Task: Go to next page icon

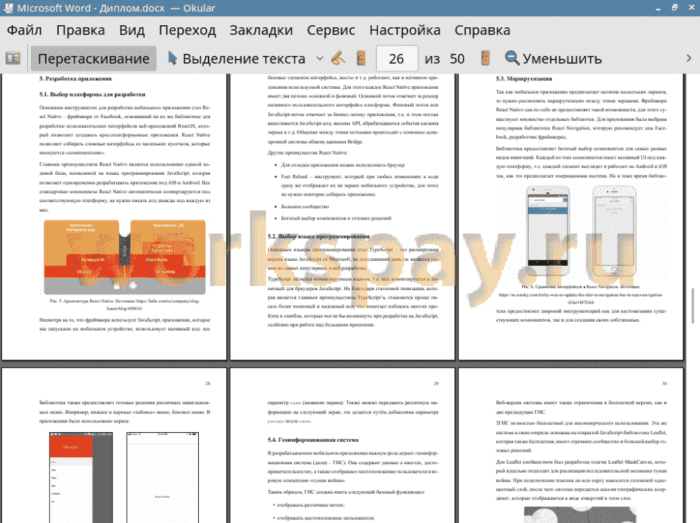Action: click(485, 59)
